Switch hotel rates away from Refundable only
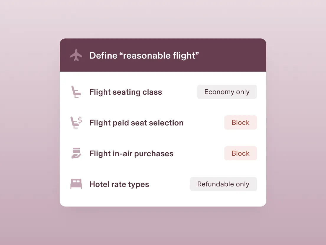Screen dimensions: 326x245 coord(223,184)
